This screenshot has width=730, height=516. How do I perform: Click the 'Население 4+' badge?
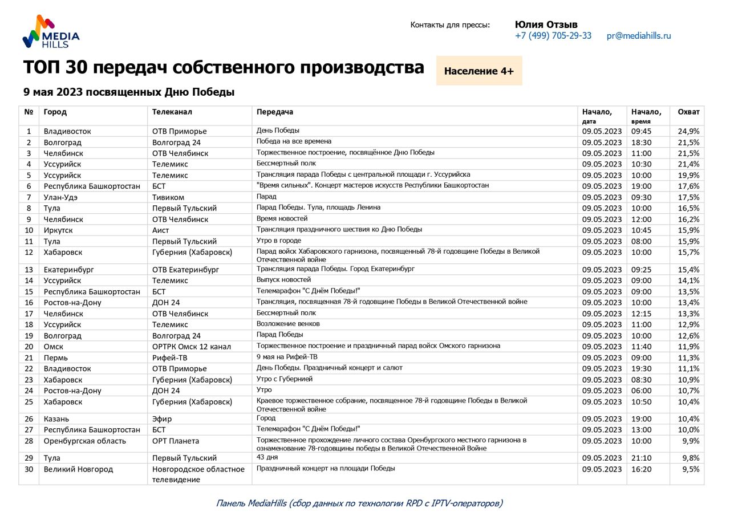pos(478,71)
